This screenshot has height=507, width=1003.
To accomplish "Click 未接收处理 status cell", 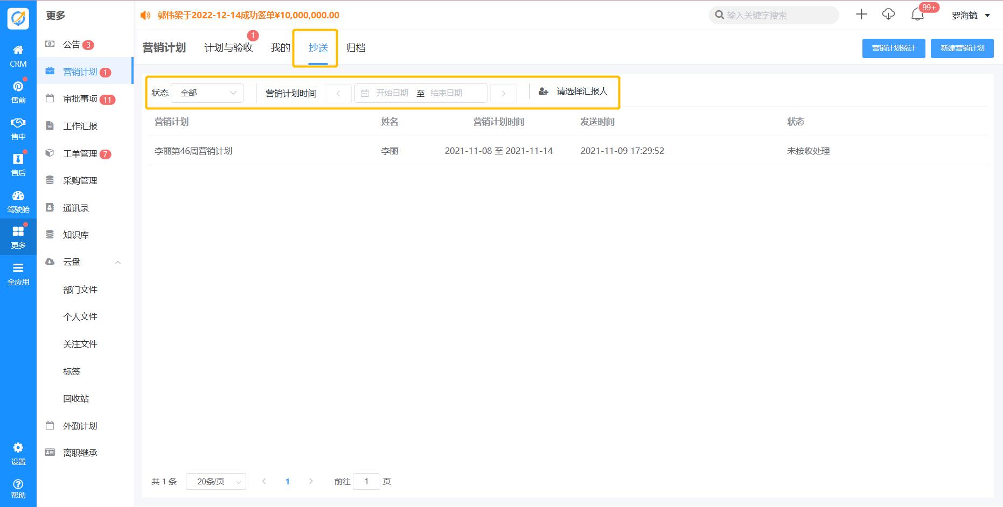I will coord(809,151).
